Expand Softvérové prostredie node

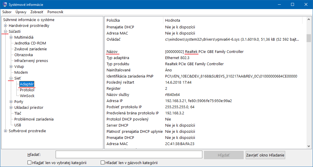click(x=5, y=131)
